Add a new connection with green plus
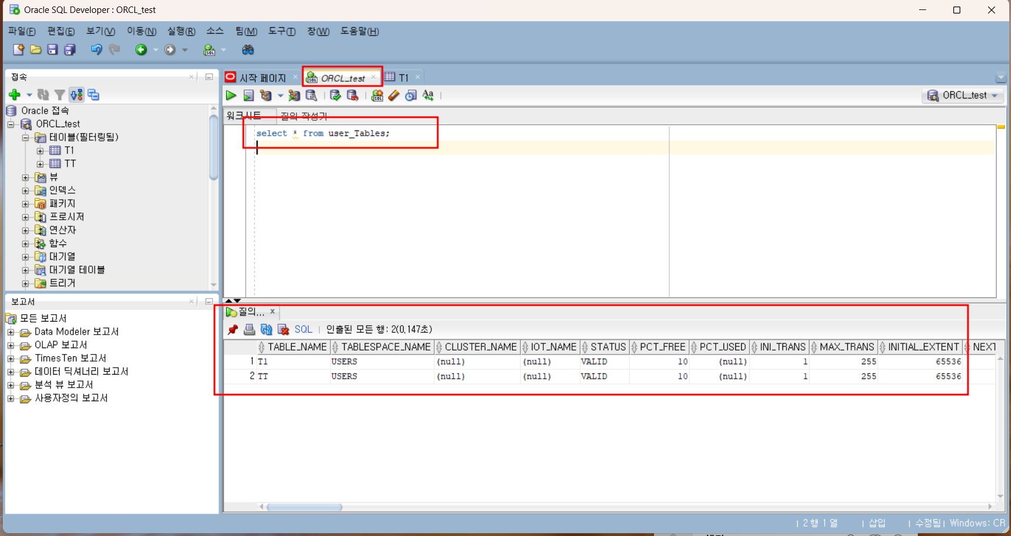 15,95
